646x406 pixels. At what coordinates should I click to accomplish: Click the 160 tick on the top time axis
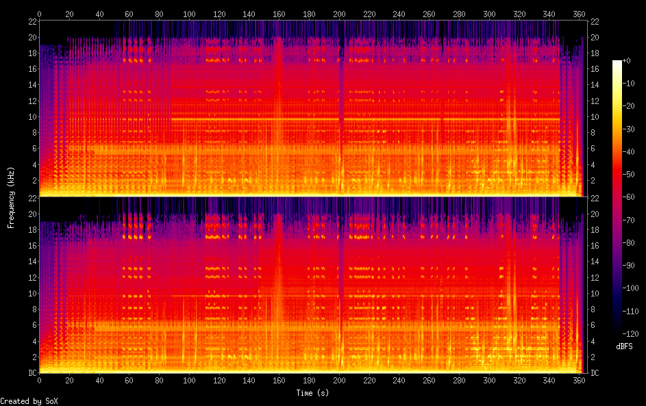(279, 14)
